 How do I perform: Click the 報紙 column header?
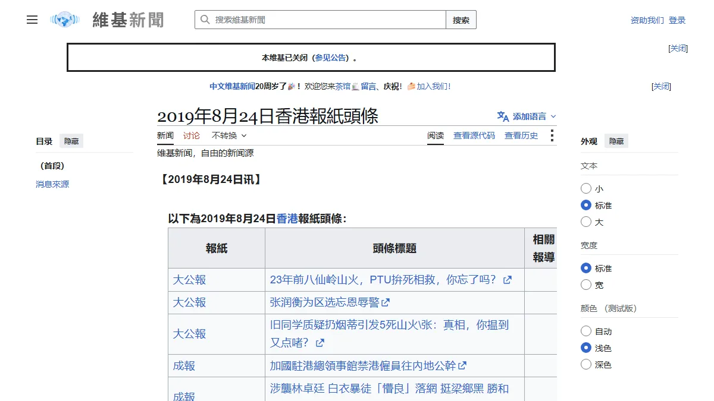pyautogui.click(x=217, y=248)
